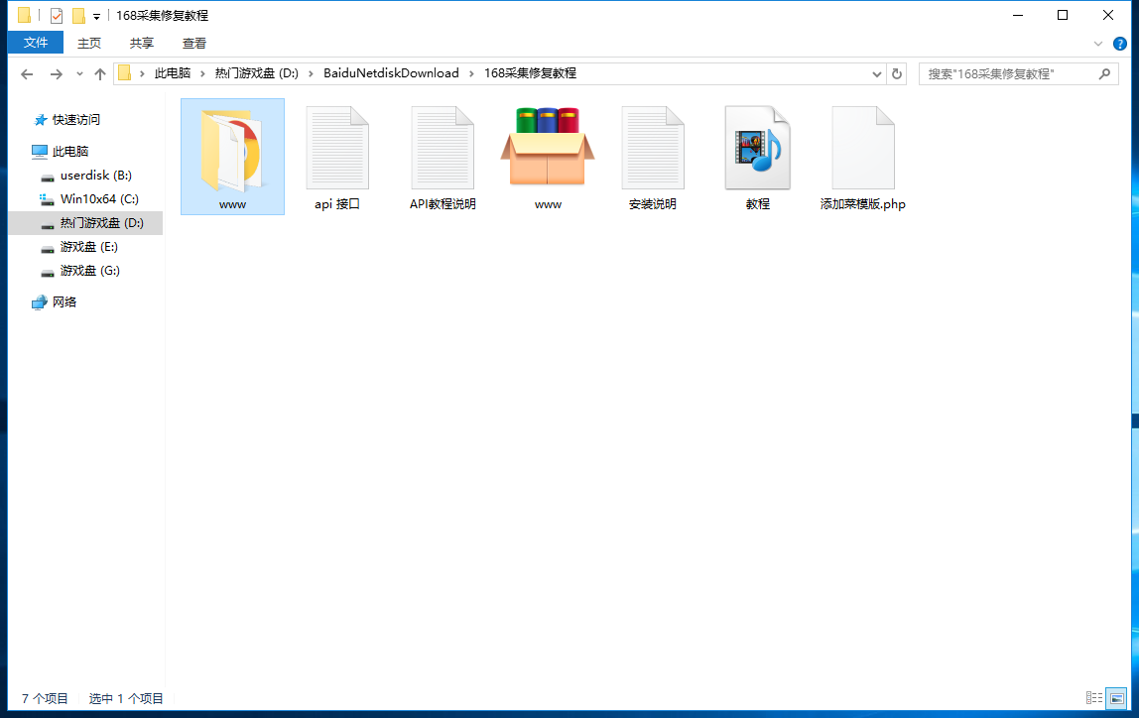Click the refresh button beside address bar
This screenshot has width=1139, height=718.
897,73
